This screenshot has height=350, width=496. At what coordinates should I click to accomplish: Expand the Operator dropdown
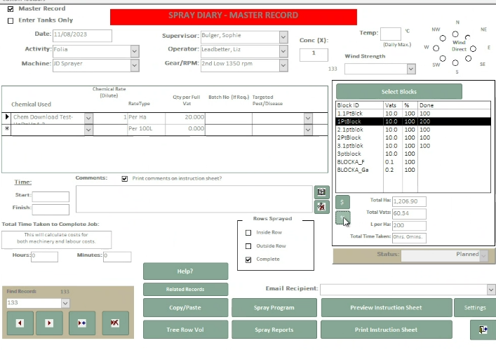[283, 51]
